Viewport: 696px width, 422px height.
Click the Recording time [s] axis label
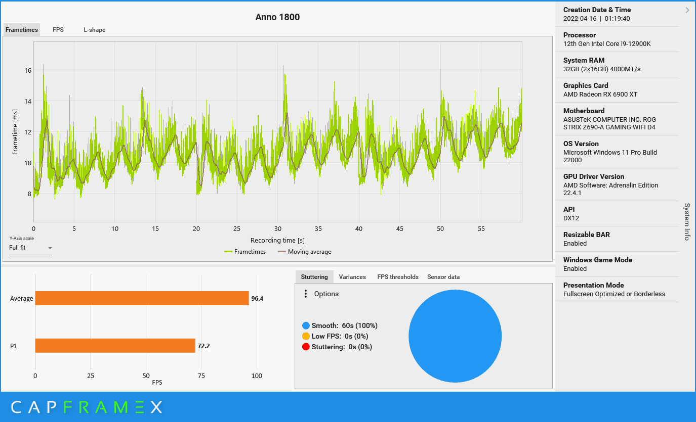[x=277, y=240]
